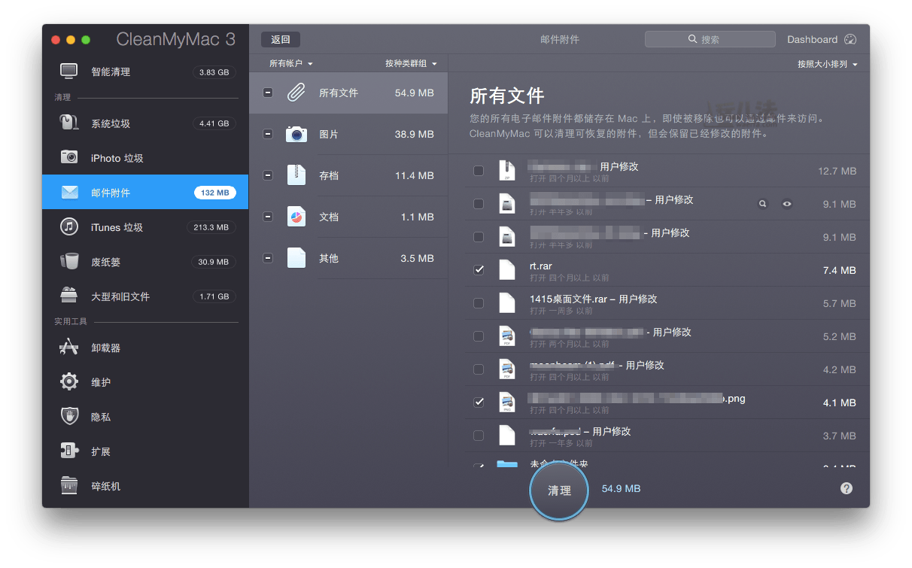Select 智能清理 in the sidebar
This screenshot has width=912, height=568.
coord(145,71)
